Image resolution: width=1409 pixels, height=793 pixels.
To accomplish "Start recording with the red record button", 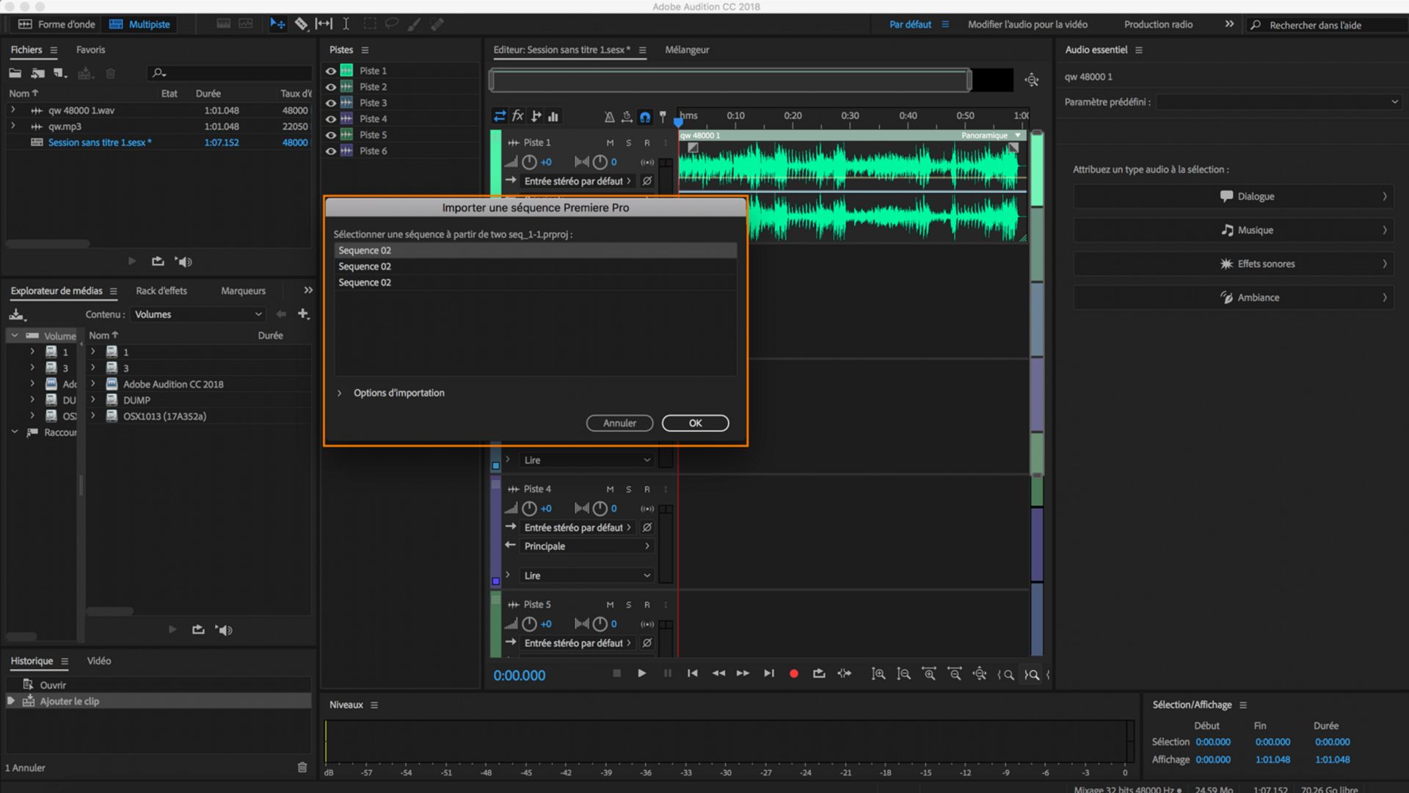I will 793,673.
